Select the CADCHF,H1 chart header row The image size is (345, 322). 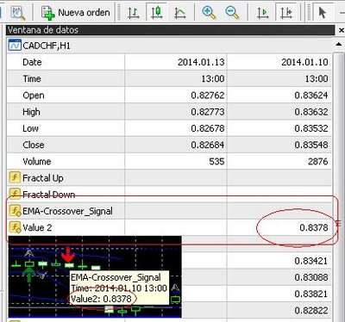[x=170, y=46]
